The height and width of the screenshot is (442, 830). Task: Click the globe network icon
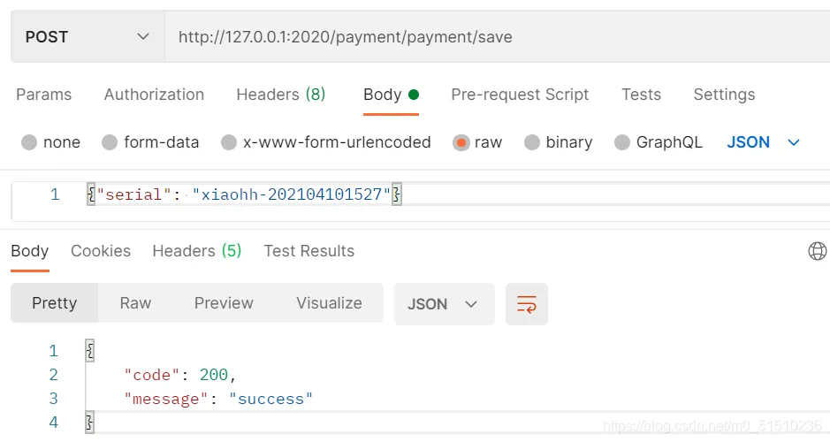[x=818, y=251]
